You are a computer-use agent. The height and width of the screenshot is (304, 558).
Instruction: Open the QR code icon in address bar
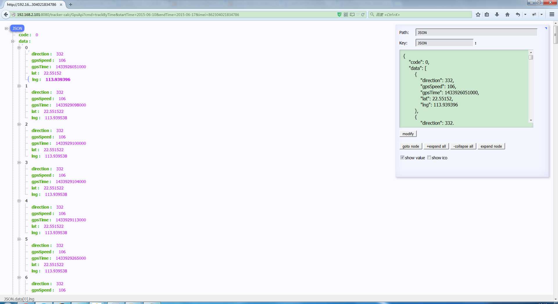pos(346,15)
